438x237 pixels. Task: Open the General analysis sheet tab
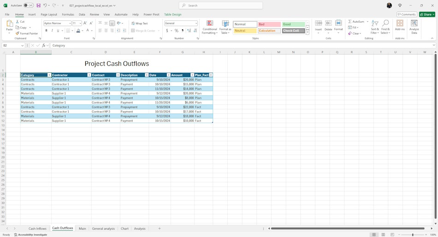103,229
